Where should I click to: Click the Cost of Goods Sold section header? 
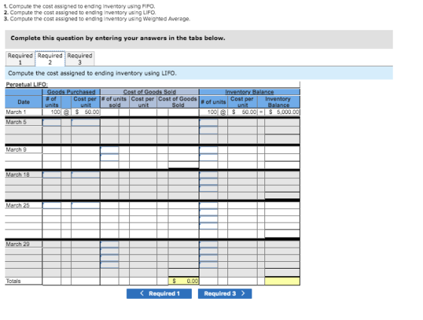coord(150,92)
